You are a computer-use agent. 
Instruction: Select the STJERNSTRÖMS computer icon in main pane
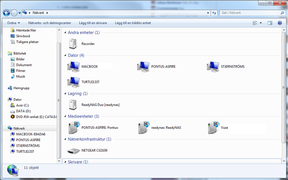213,67
